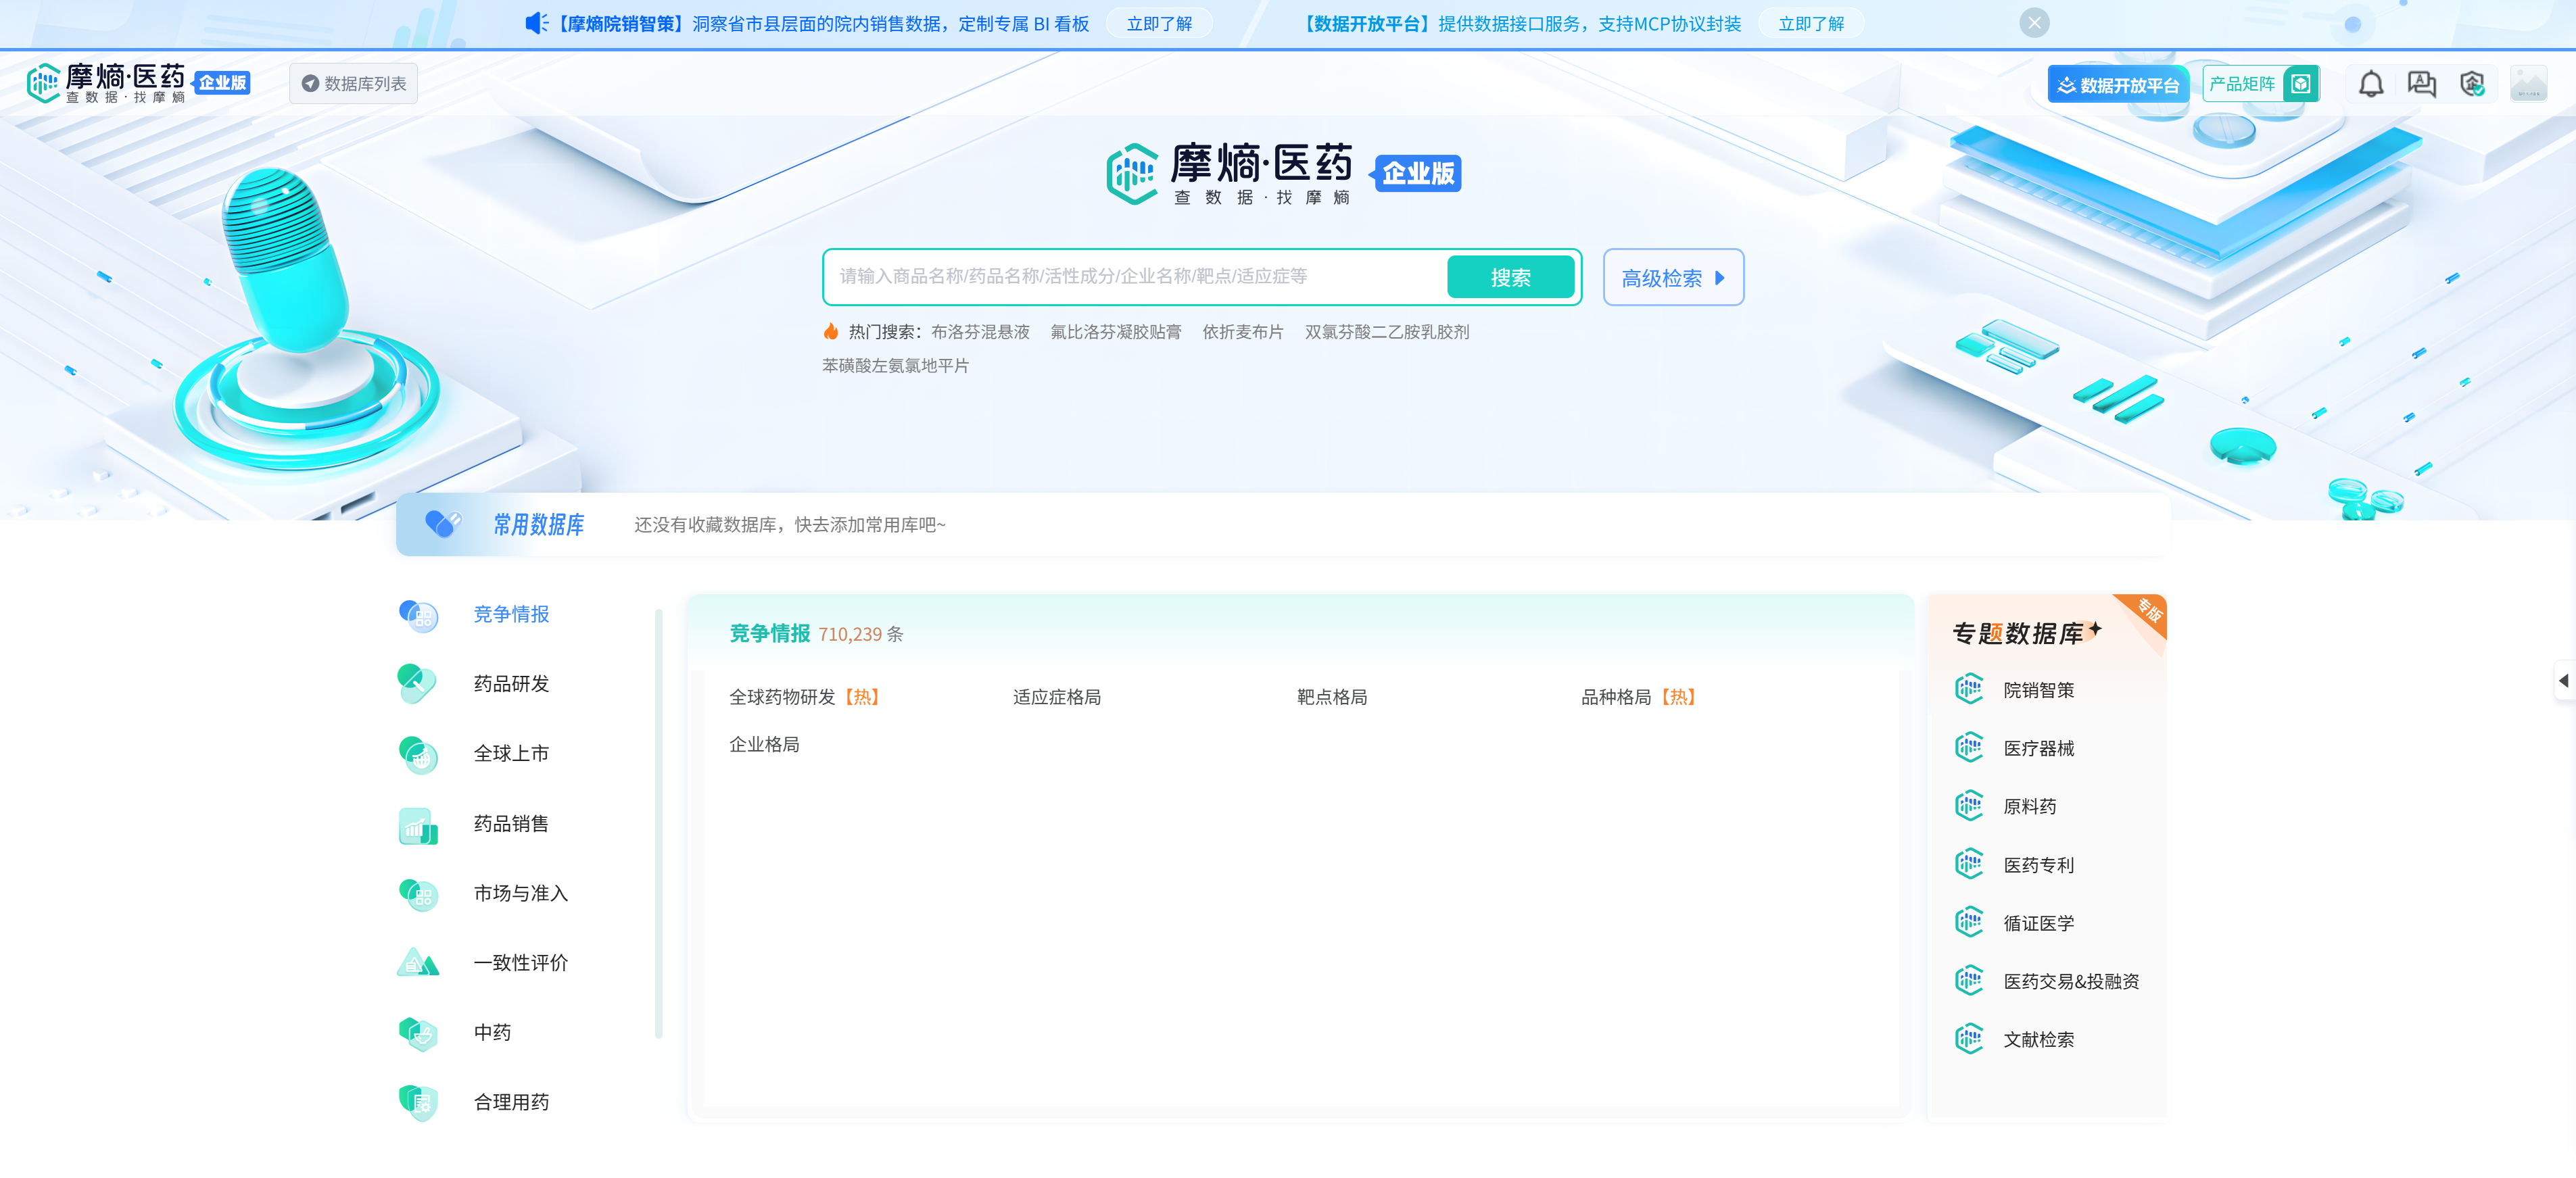The image size is (2576, 1178).
Task: Click the 摩熵医药 logo in header
Action: [138, 83]
